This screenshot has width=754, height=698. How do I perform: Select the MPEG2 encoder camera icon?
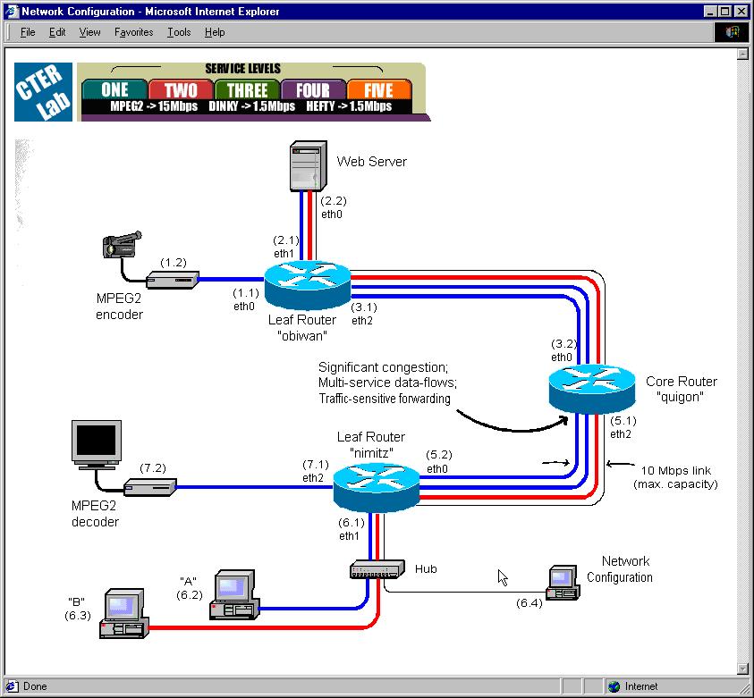(x=122, y=244)
